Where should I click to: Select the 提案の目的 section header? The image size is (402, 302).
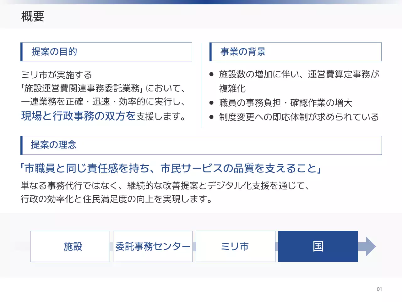click(x=55, y=52)
